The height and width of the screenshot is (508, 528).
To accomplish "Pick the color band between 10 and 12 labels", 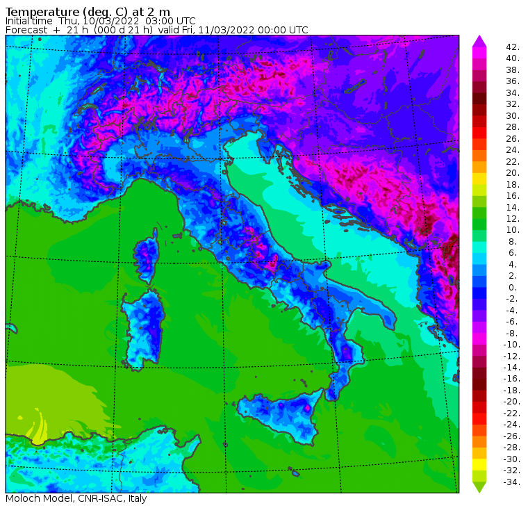I will [x=479, y=224].
